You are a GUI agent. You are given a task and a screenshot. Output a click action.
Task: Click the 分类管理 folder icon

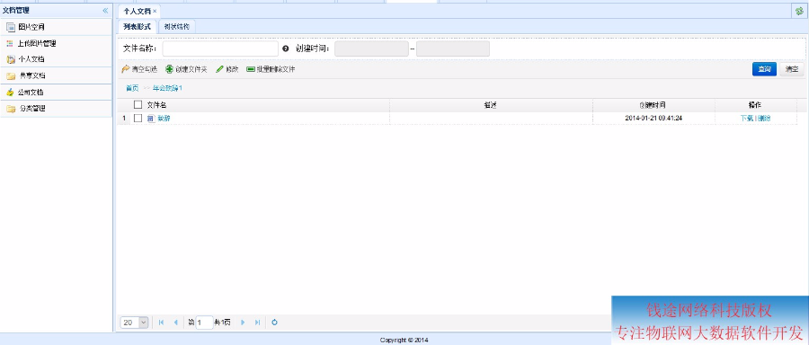click(x=11, y=109)
